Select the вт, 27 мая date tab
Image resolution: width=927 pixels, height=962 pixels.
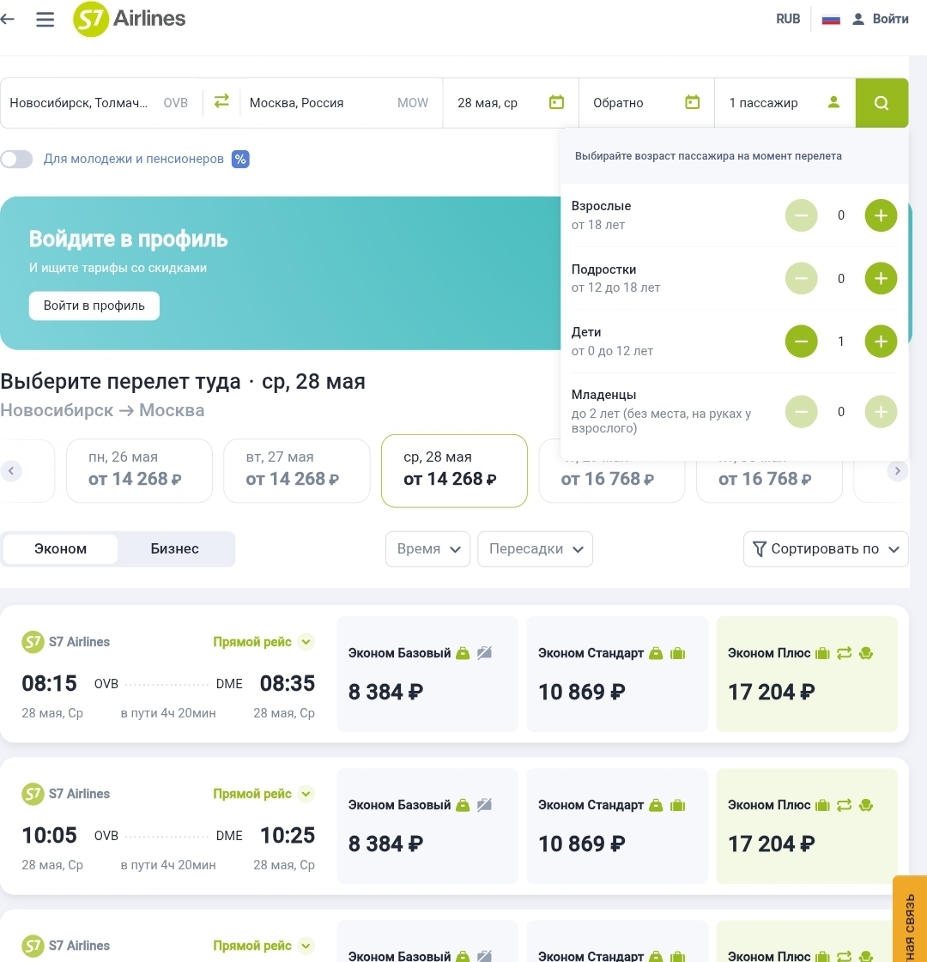tap(296, 469)
